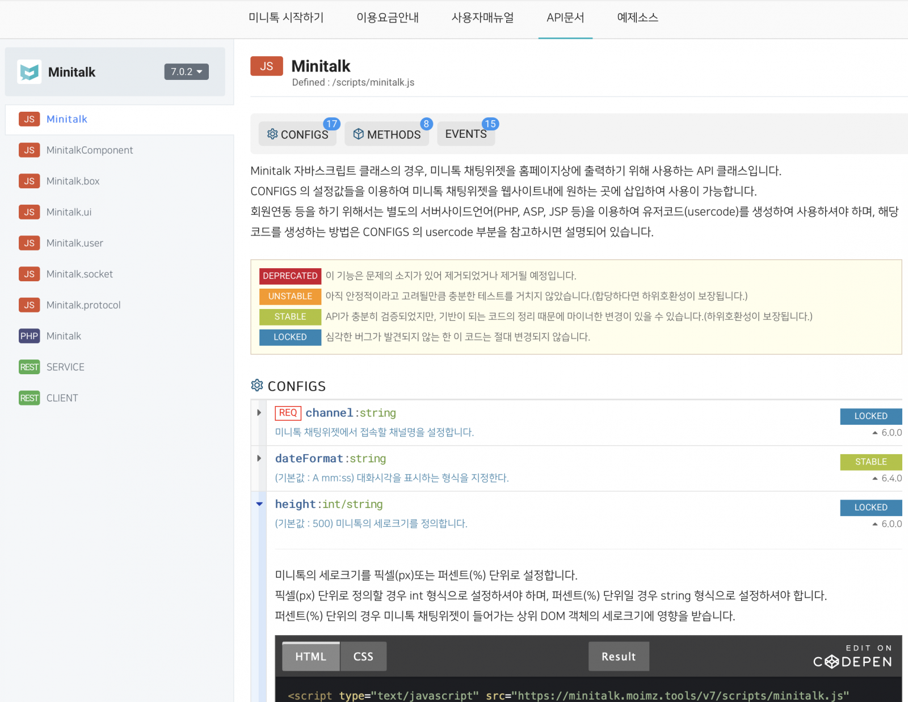Image resolution: width=908 pixels, height=702 pixels.
Task: Open Minitalk.socket in the sidebar
Action: (x=79, y=274)
